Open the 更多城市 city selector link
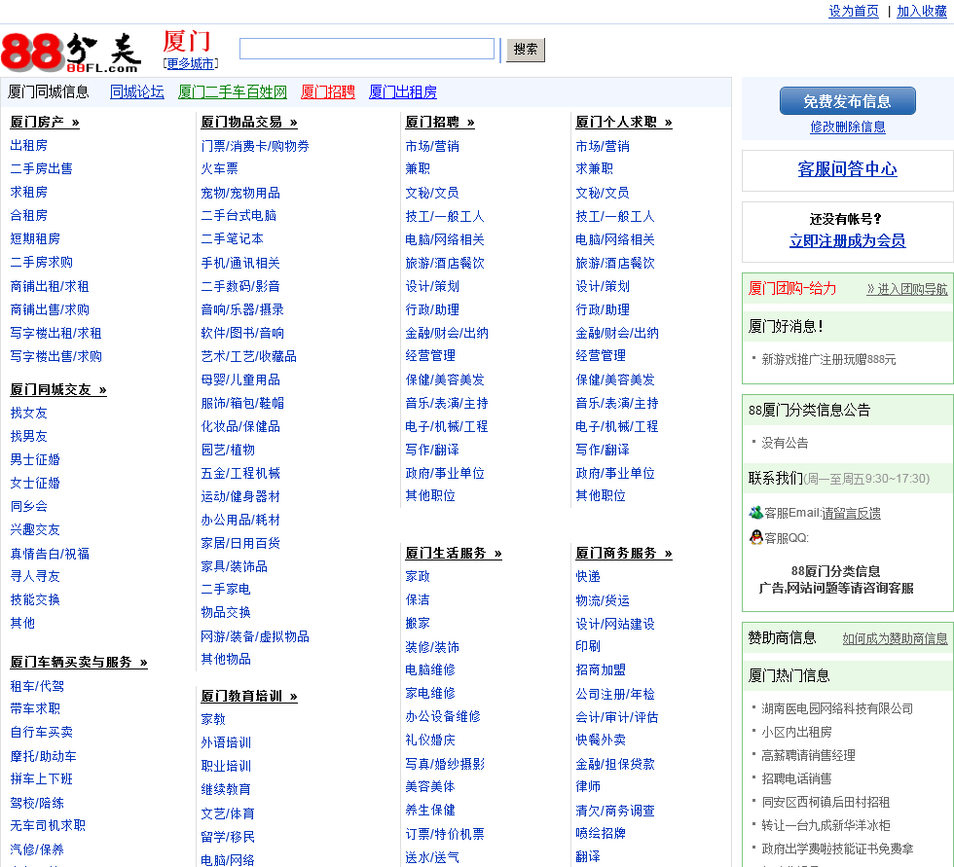Screen dimensions: 954x867 [191, 64]
